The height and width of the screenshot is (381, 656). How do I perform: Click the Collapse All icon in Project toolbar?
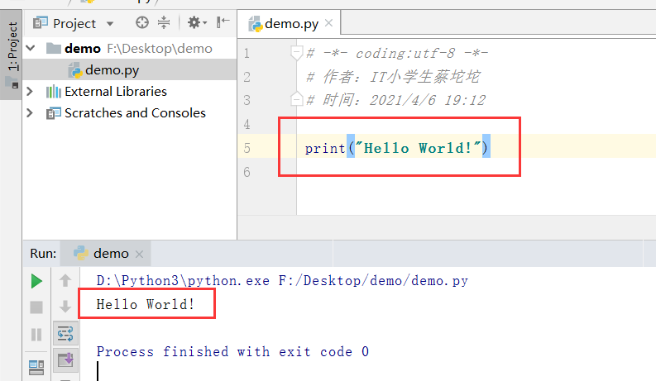click(164, 22)
